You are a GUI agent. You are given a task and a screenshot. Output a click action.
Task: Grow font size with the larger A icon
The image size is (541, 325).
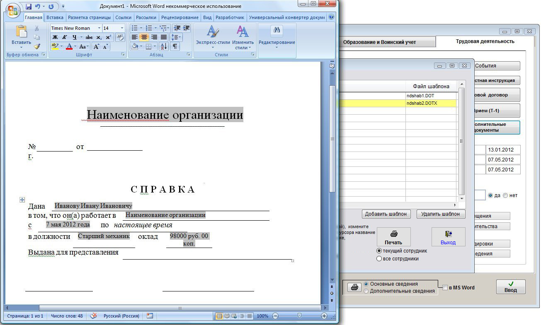[96, 47]
